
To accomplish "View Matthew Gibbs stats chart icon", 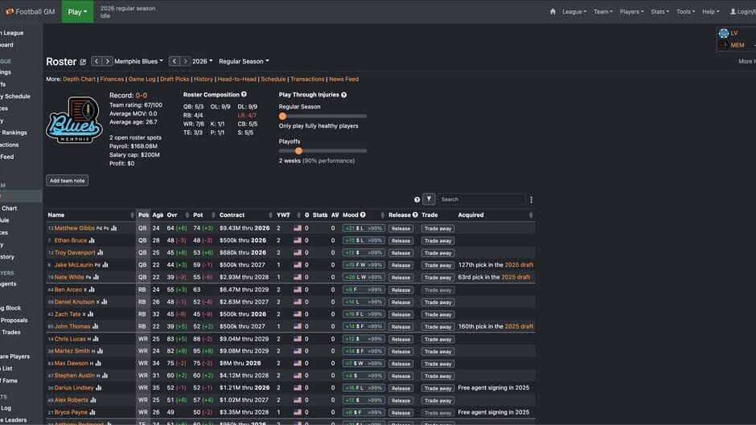I will click(114, 228).
